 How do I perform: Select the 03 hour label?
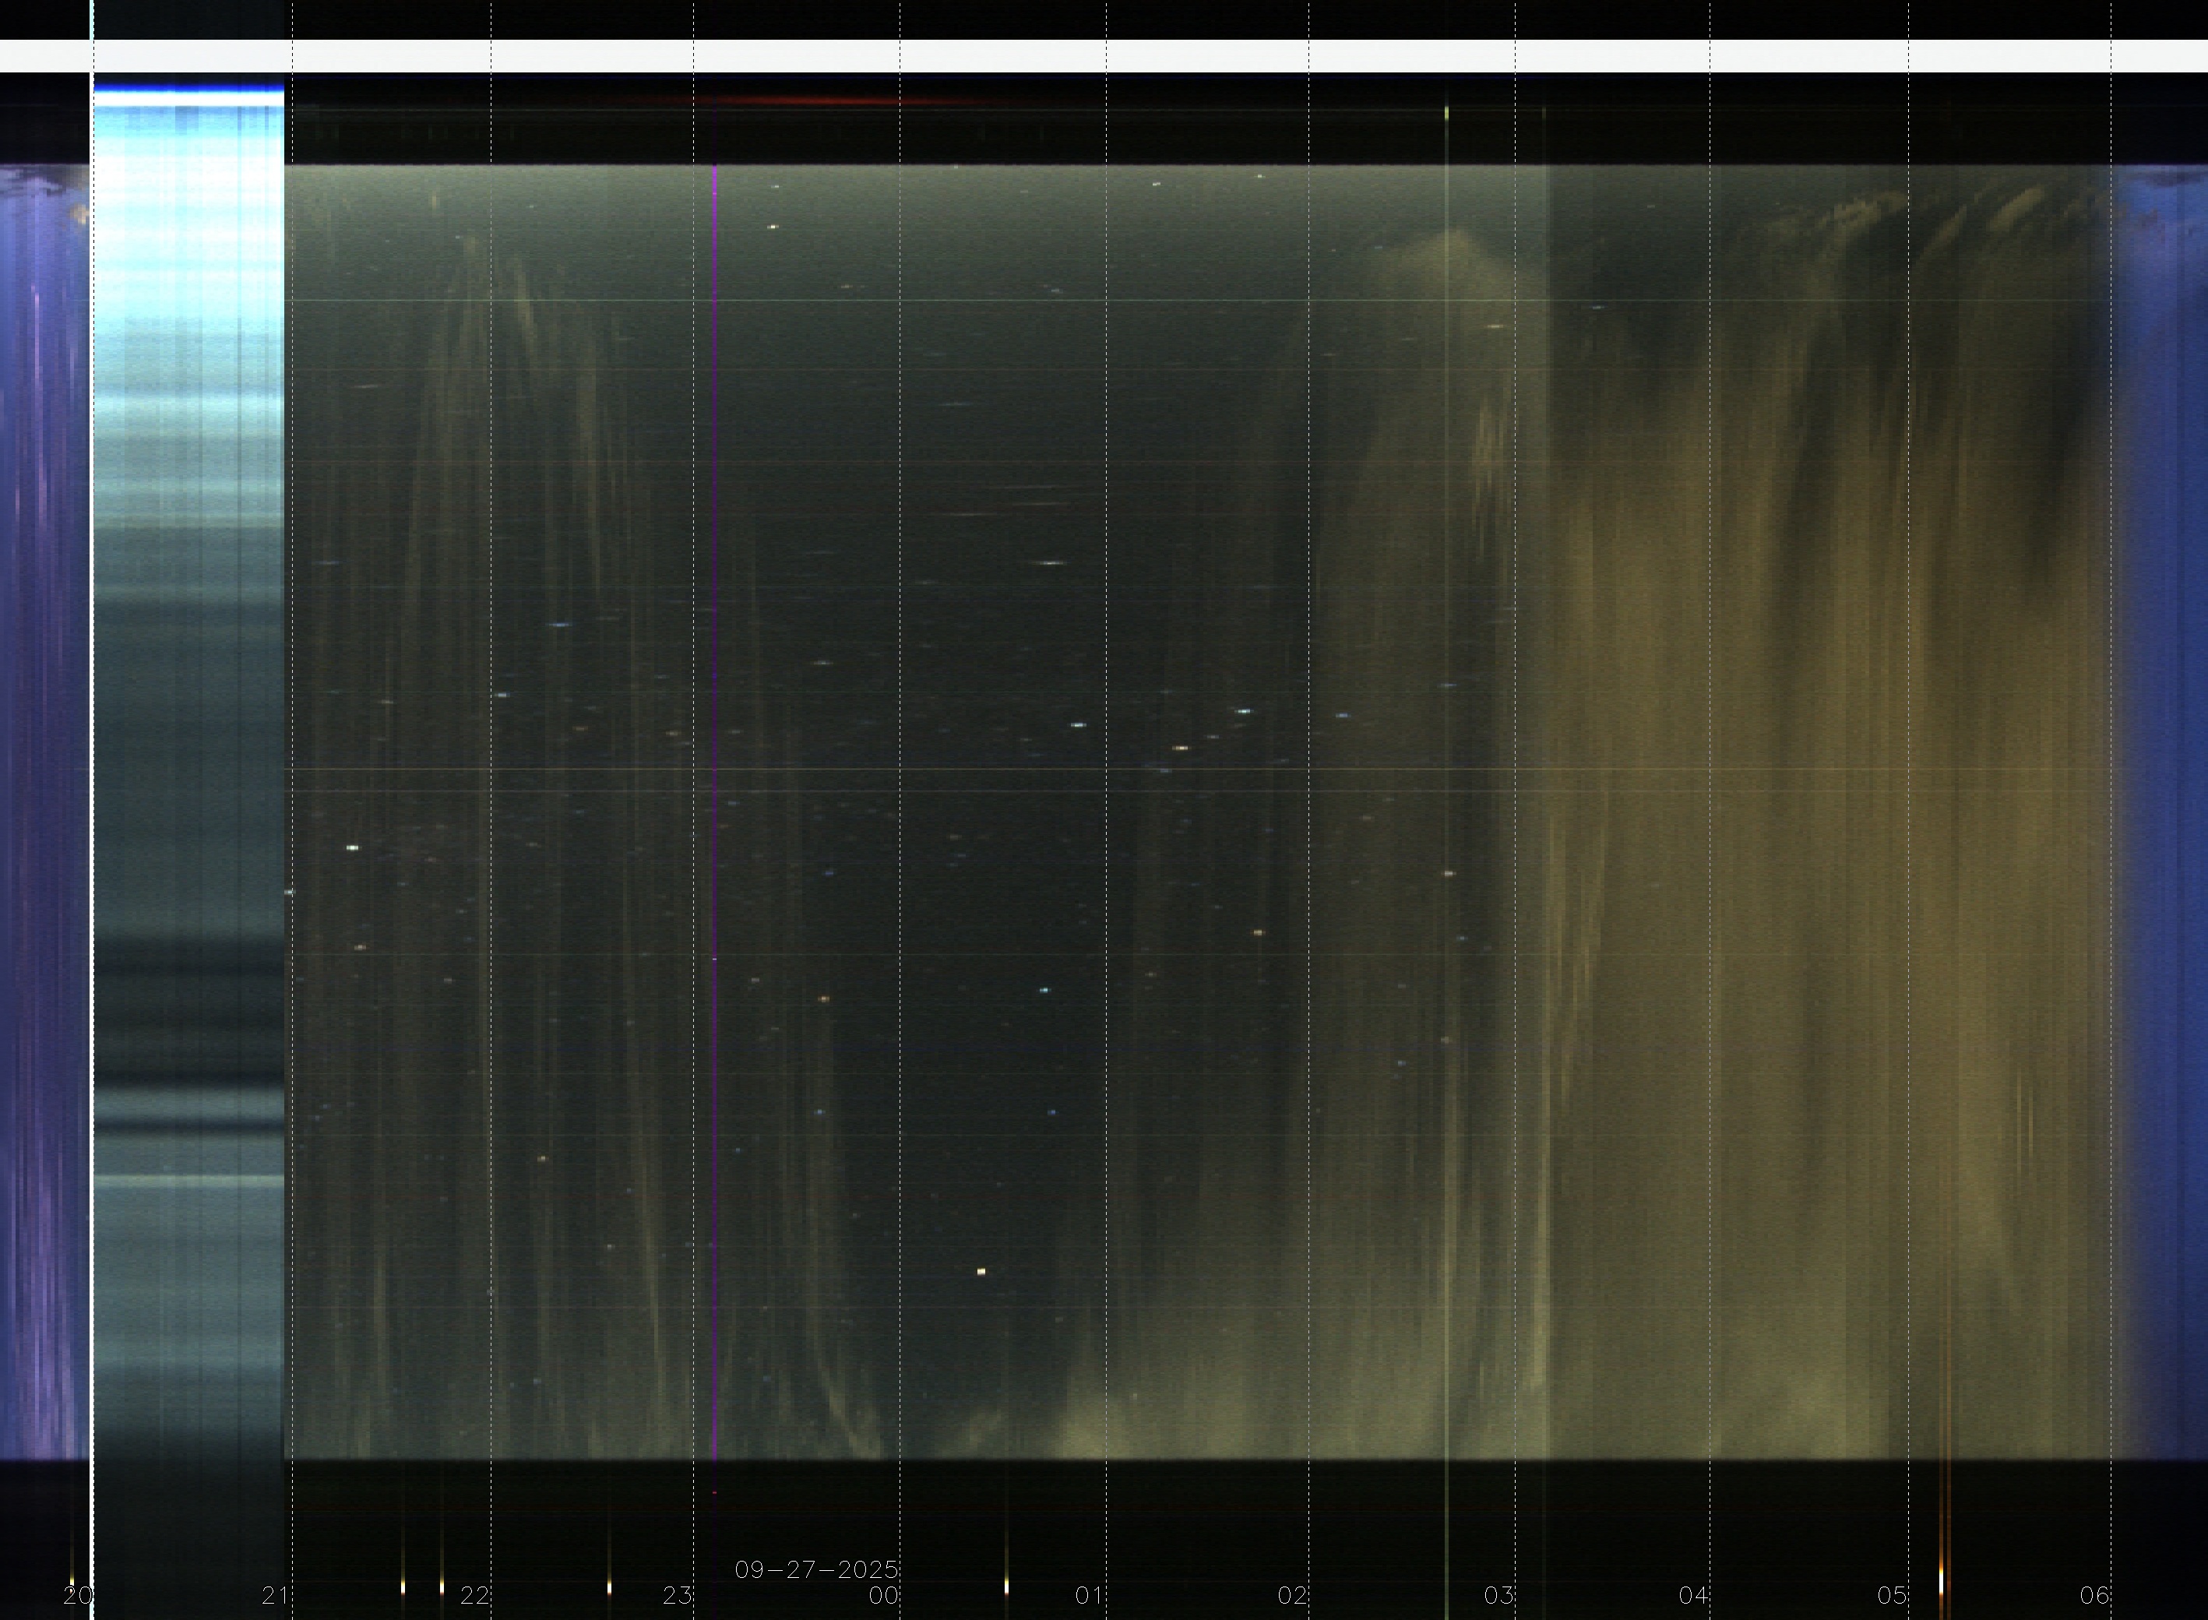tap(1498, 1596)
